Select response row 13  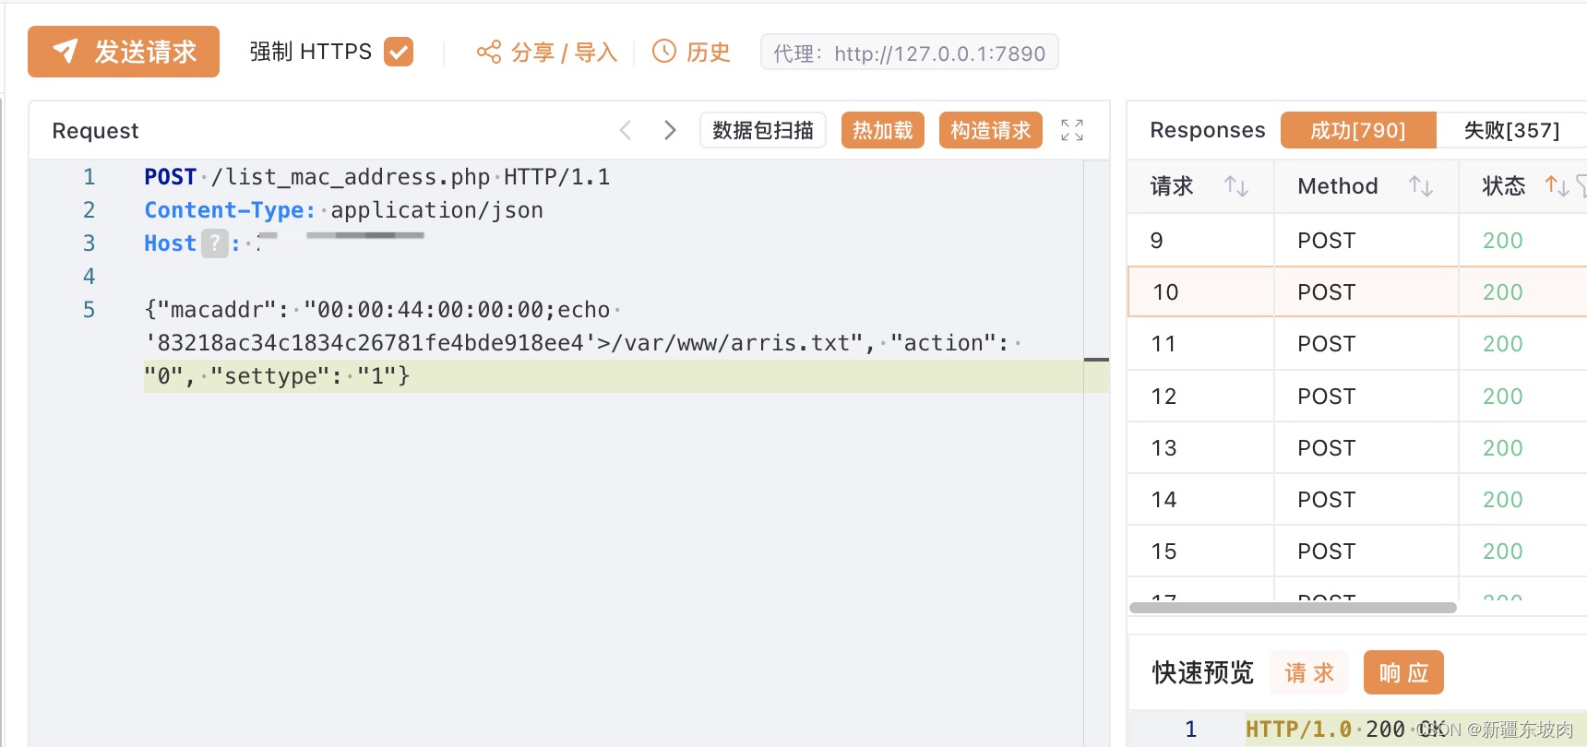click(1357, 448)
